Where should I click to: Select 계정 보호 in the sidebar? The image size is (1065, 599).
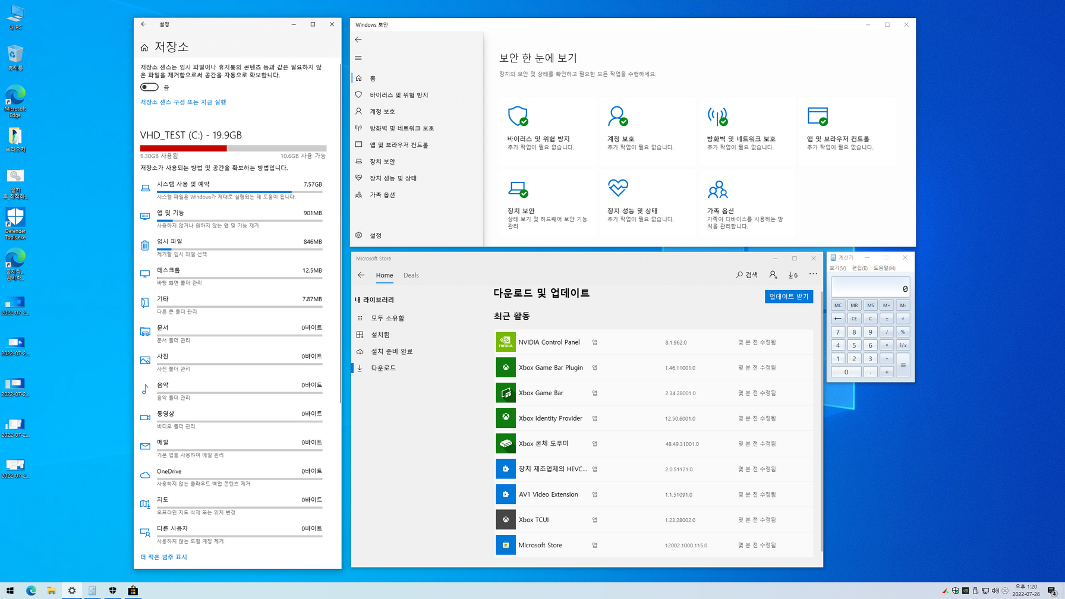pyautogui.click(x=417, y=112)
